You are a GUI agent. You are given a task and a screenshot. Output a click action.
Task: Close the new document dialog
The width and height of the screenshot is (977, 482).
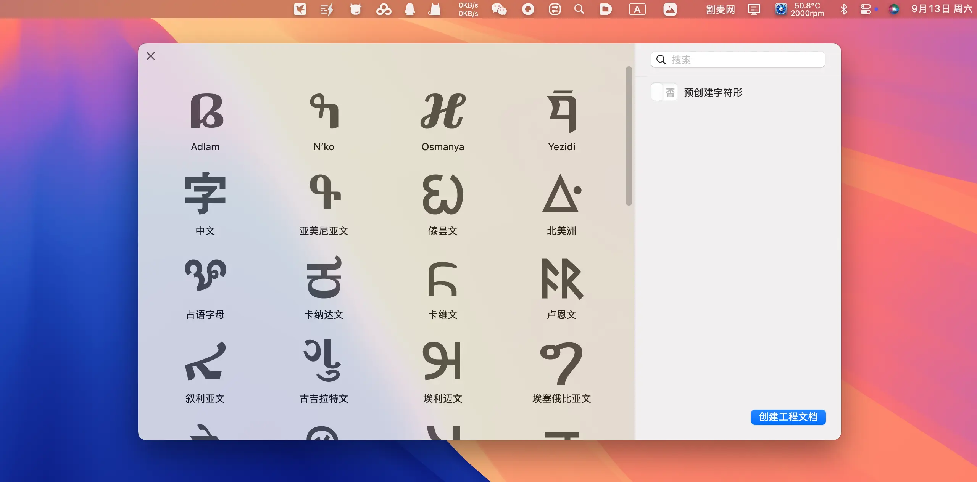coord(151,56)
